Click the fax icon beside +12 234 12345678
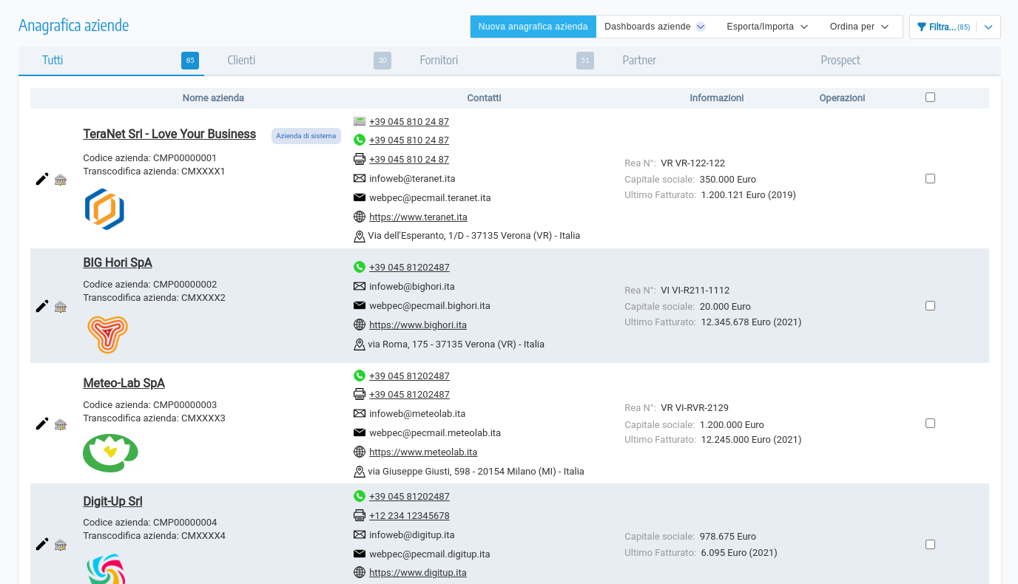Viewport: 1018px width, 584px height. coord(360,515)
